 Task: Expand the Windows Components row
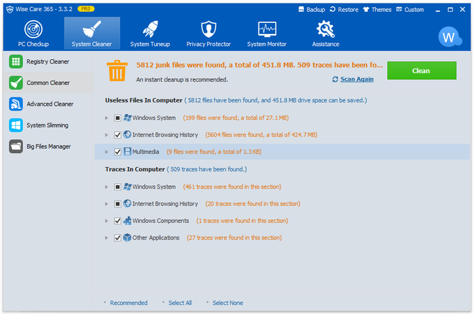coord(107,221)
